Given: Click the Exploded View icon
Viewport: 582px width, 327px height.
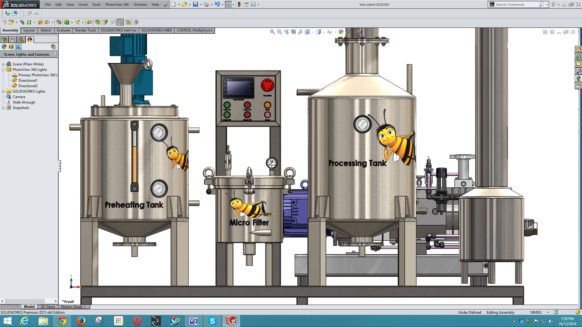Looking at the screenshot, I should [105, 22].
